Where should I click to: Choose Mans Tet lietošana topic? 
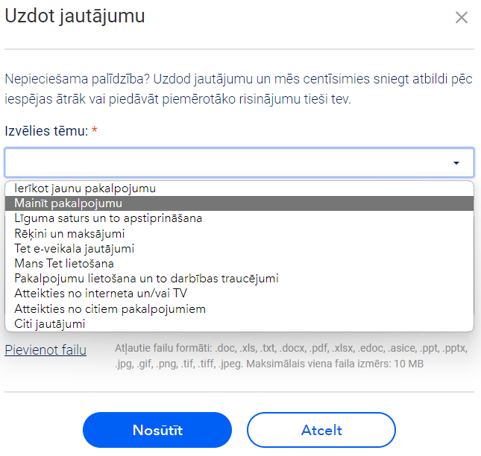[239, 264]
